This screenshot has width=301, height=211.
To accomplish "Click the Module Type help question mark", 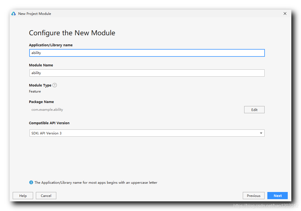I will click(55, 85).
